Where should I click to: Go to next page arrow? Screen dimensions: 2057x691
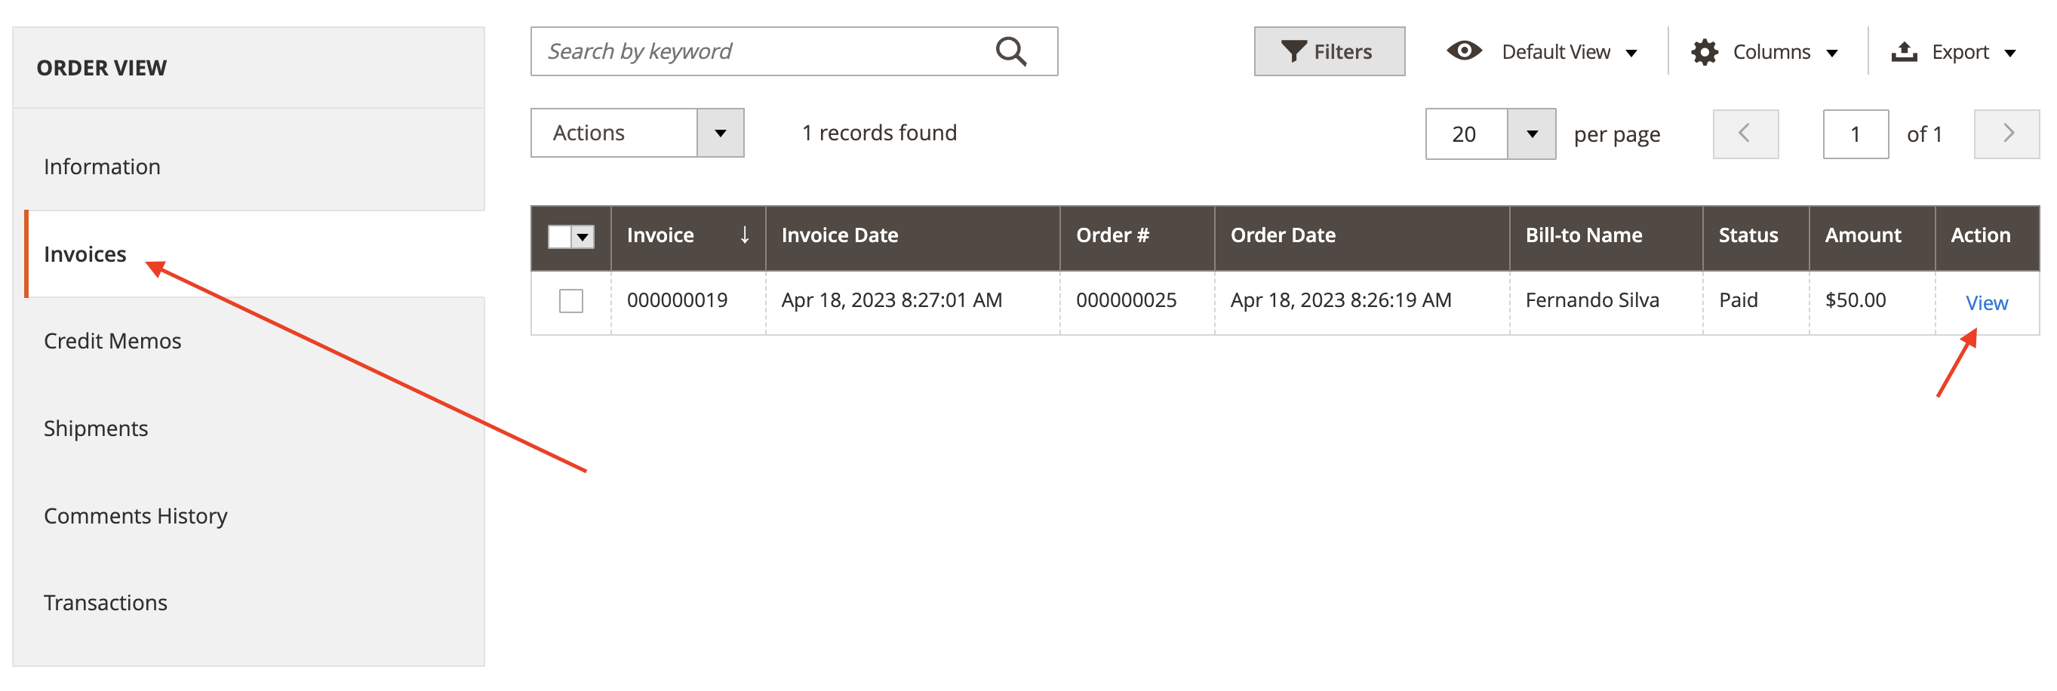coord(2006,134)
